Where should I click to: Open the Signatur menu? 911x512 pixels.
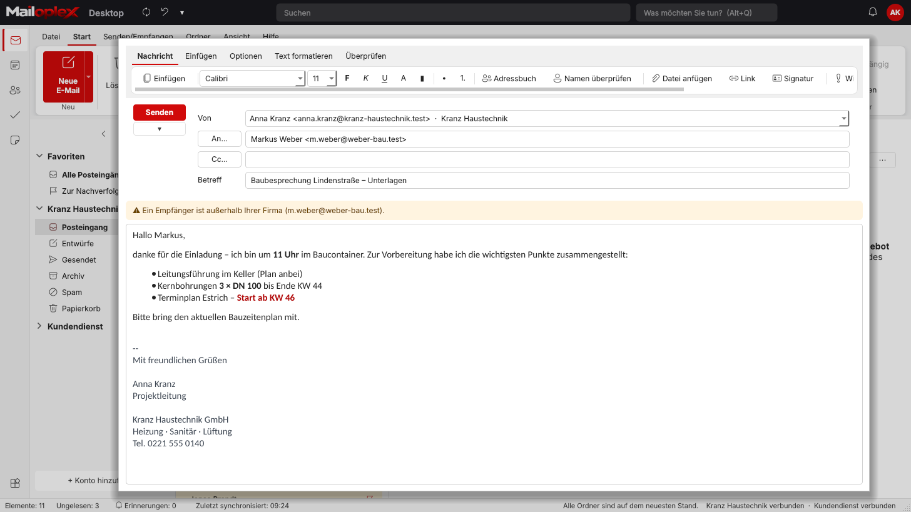click(x=793, y=78)
